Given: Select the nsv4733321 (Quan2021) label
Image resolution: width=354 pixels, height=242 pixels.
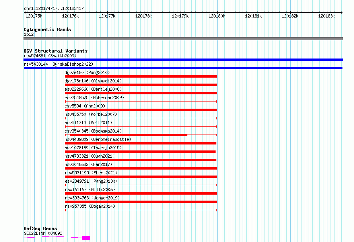Looking at the screenshot, I should (x=89, y=156).
